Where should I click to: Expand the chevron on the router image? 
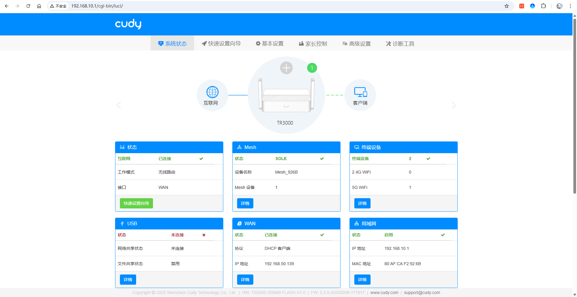pos(286,107)
